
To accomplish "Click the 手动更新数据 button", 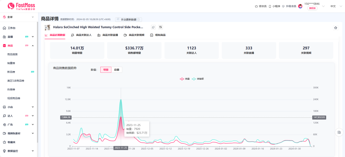I will pos(128,19).
